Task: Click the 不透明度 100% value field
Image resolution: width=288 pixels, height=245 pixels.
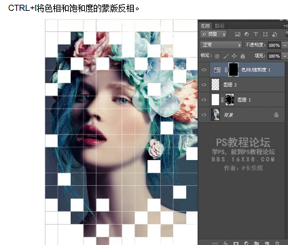Action: 274,45
